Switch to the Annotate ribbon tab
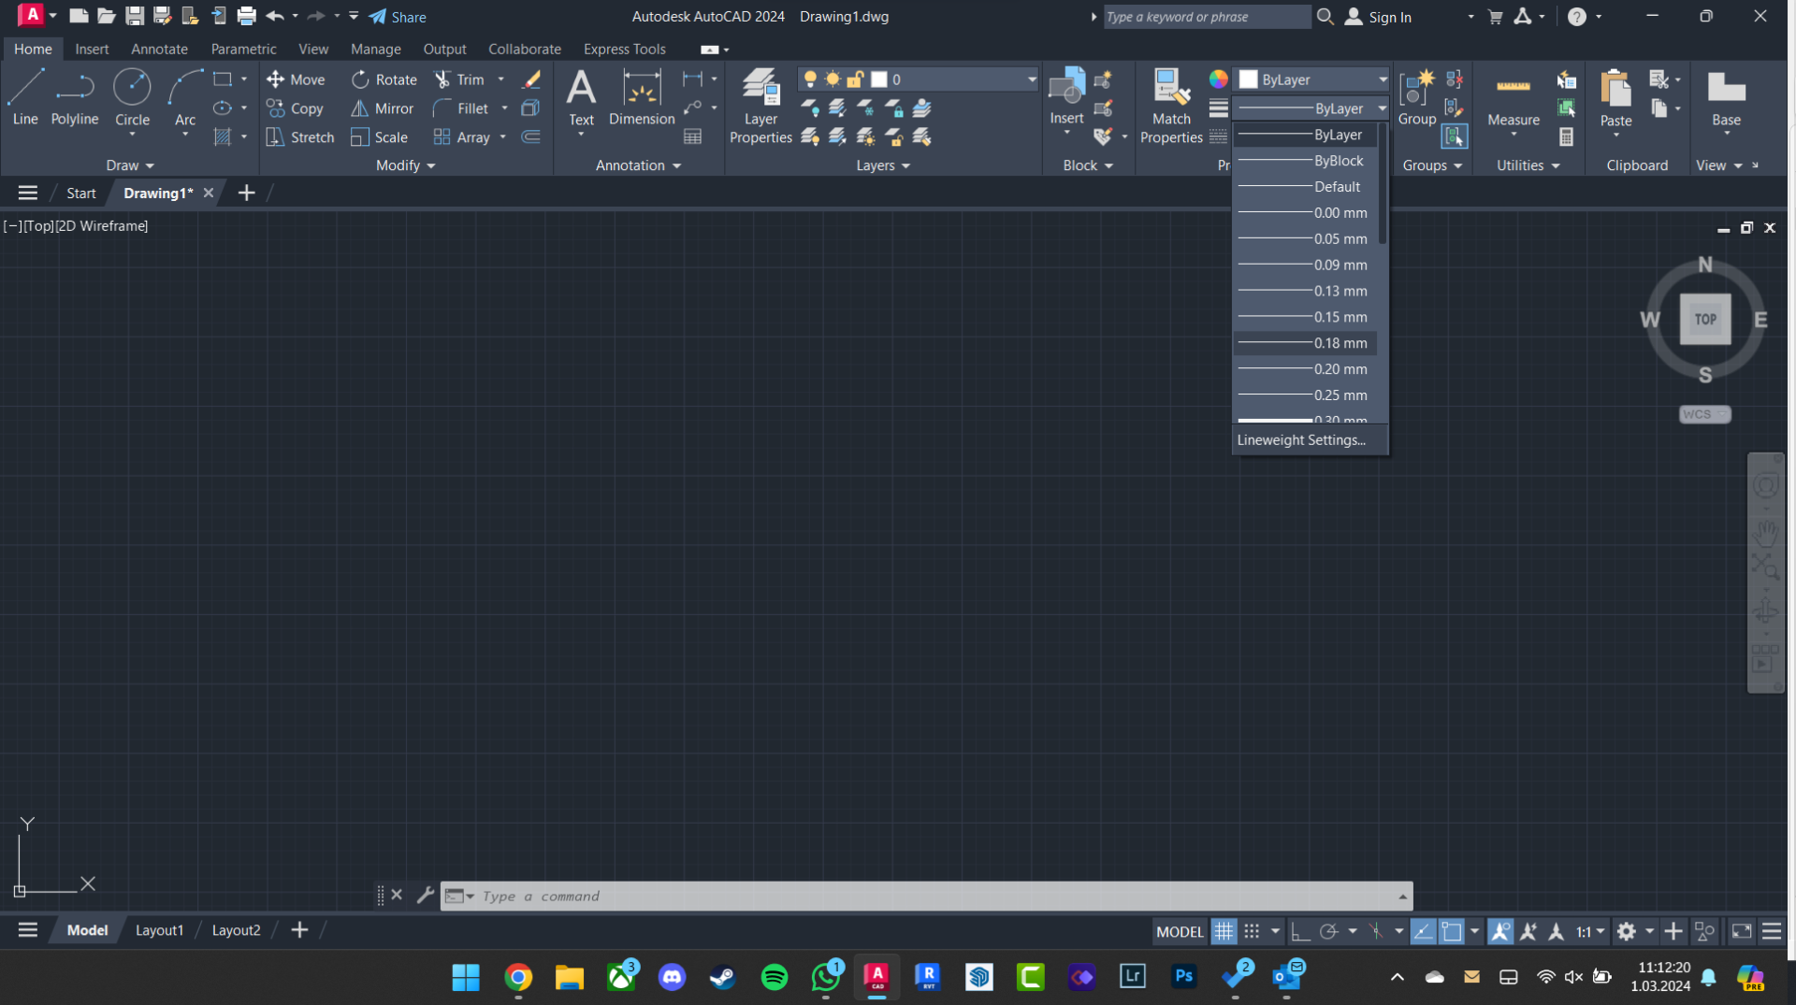The height and width of the screenshot is (1005, 1796). pos(159,49)
